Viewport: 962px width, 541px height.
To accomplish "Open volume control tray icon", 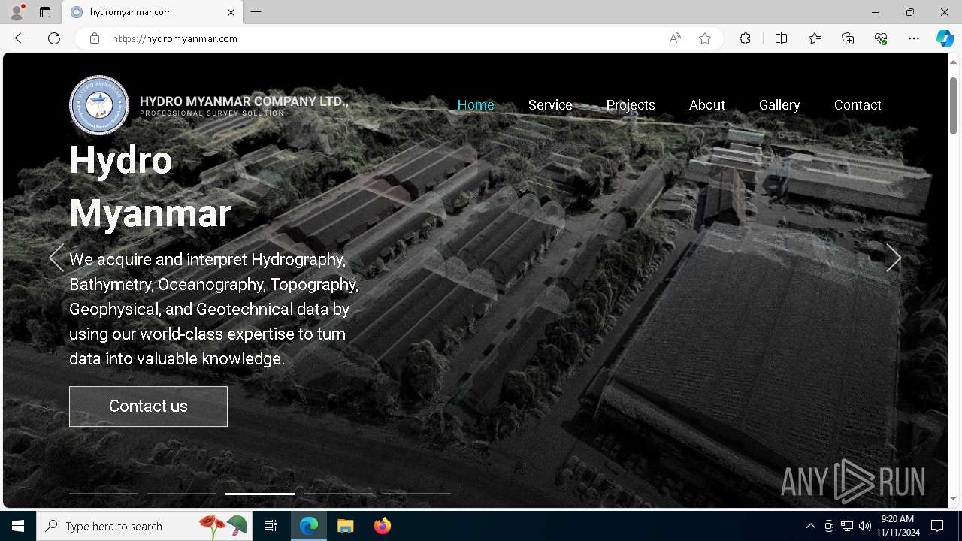I will 865,526.
